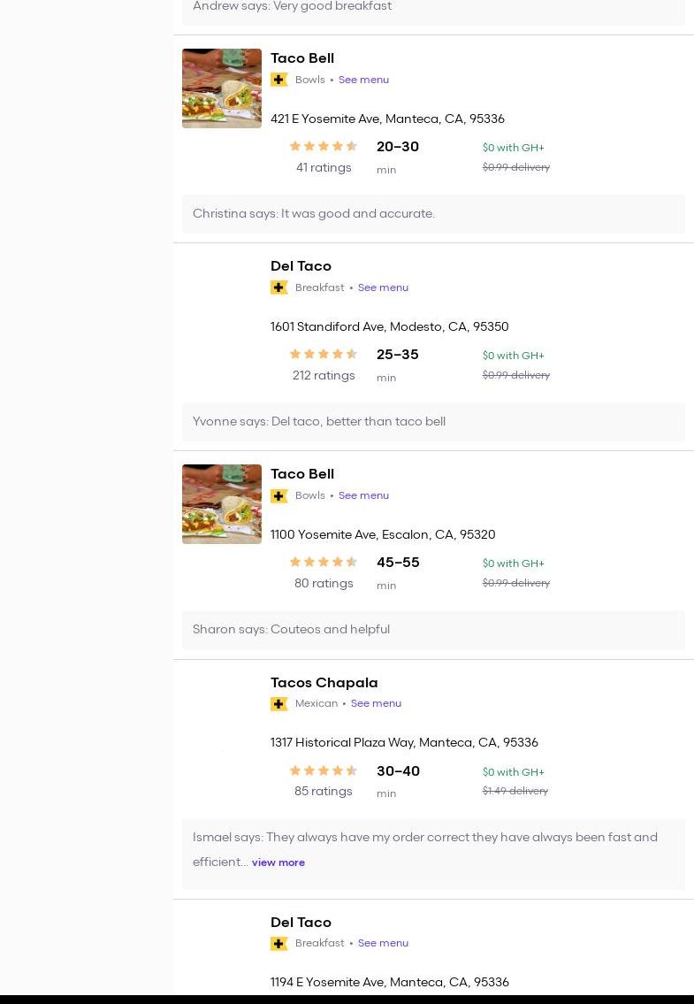
Task: Click the GH+ badge next to Tacos Chapala's Mexican label
Action: click(279, 704)
